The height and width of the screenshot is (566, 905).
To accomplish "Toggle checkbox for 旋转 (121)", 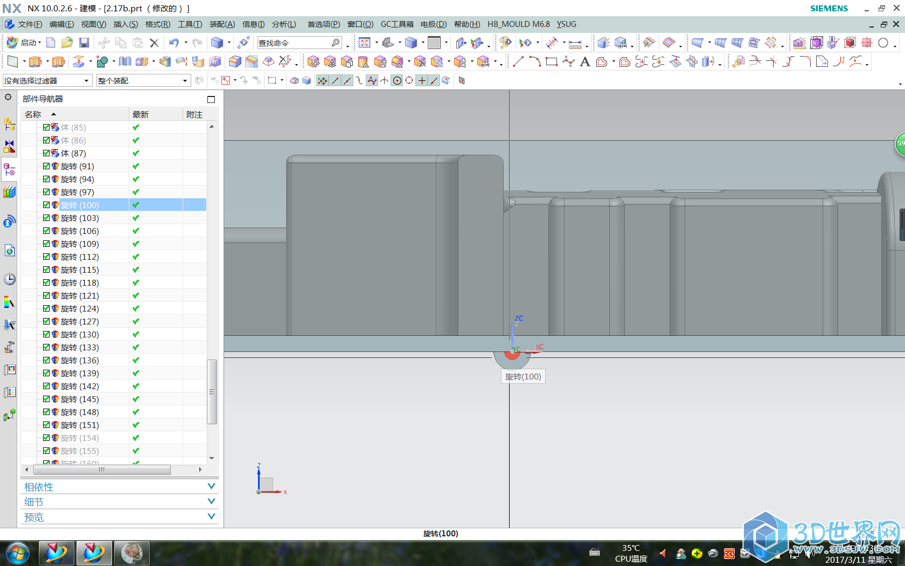I will tap(46, 295).
